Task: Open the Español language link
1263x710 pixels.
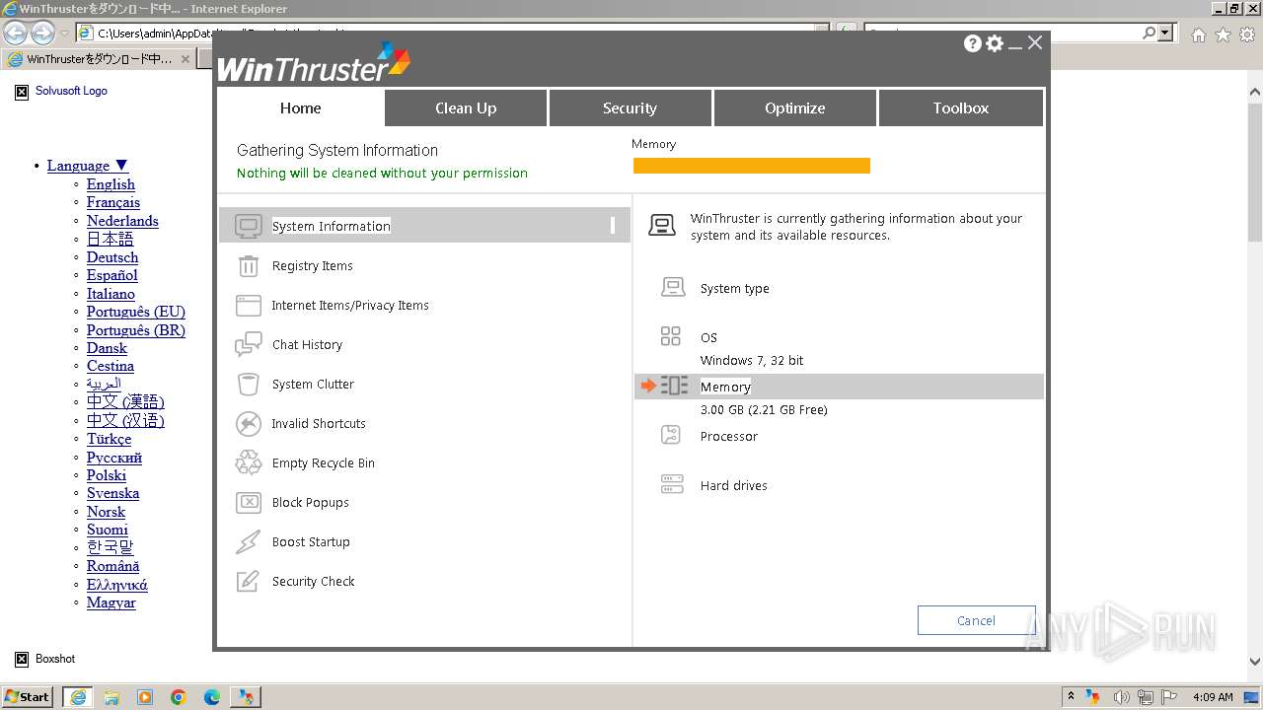Action: click(112, 275)
